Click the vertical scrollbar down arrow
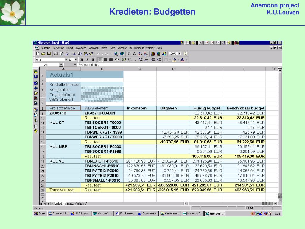 (x=280, y=200)
